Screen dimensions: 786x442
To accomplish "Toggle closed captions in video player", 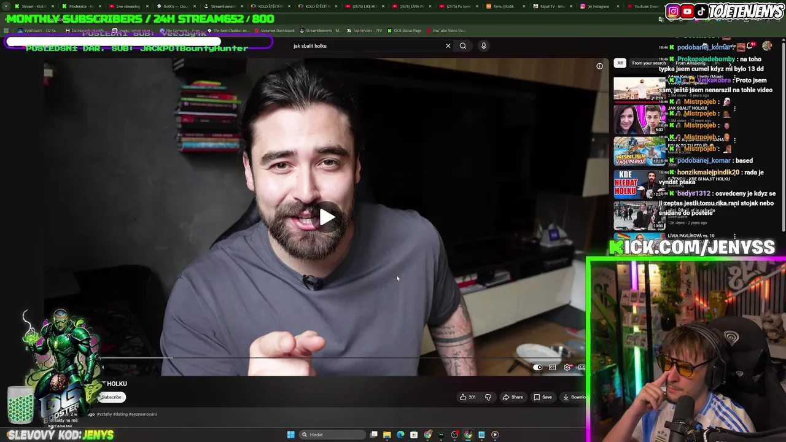I will tap(553, 367).
